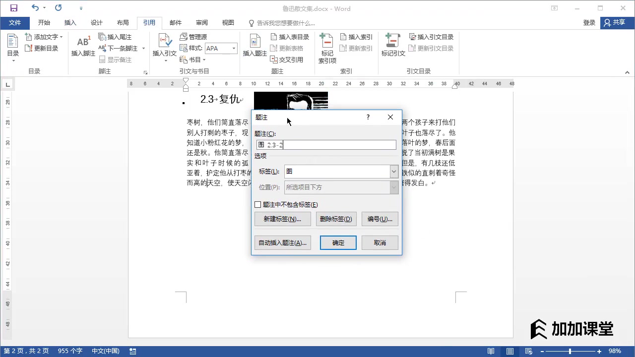This screenshot has height=357, width=635.
Task: Switch to the 邮件 ribbon tab
Action: (x=176, y=22)
